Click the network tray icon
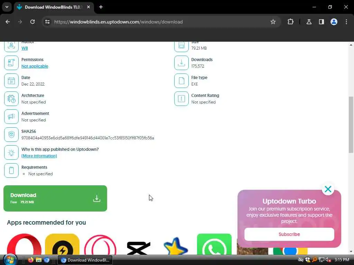This screenshot has height=265, width=354. (x=322, y=260)
